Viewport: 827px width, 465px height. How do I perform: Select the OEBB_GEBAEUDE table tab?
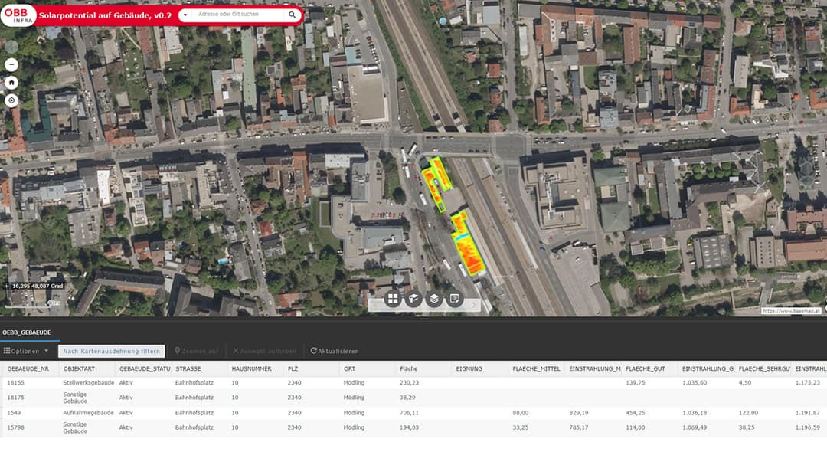pyautogui.click(x=27, y=332)
